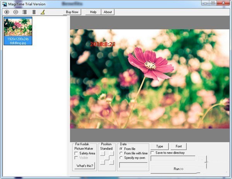Click the MagiTime app icon in title bar

(4, 4)
